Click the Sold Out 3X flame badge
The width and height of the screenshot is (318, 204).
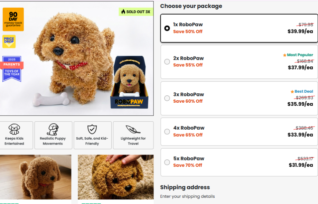[135, 12]
